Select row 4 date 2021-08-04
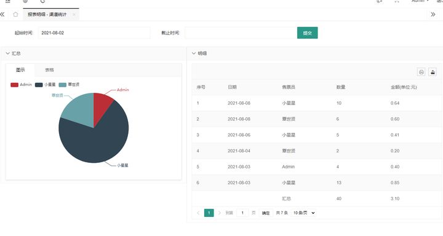 (x=239, y=151)
